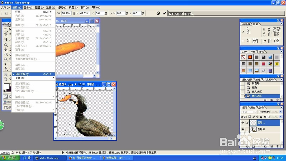Select the Pen tool
Image resolution: width=286 pixels, height=161 pixels.
tap(6, 69)
